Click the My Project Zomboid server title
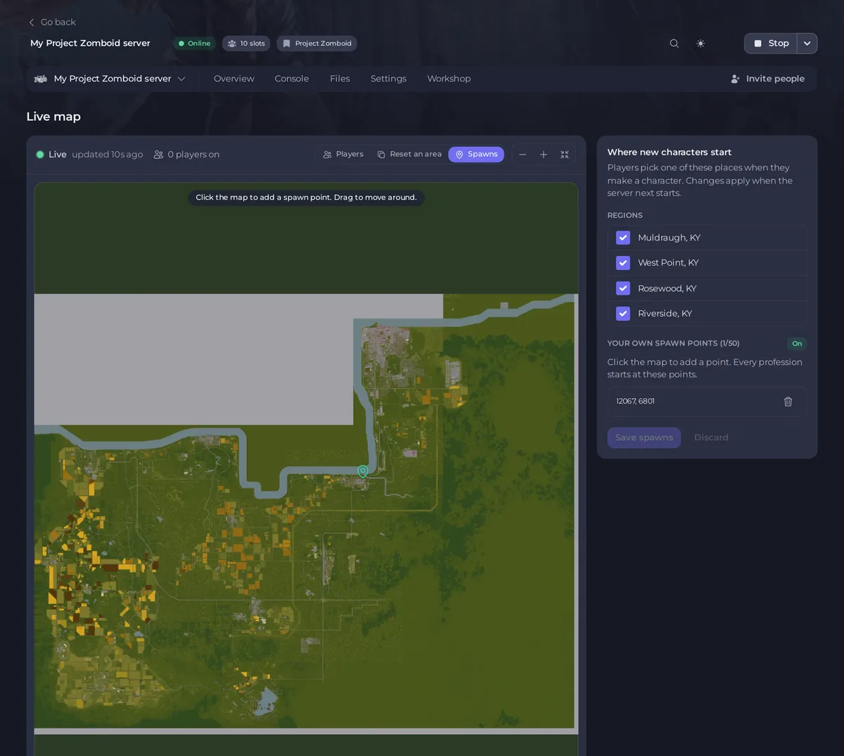 click(x=90, y=44)
